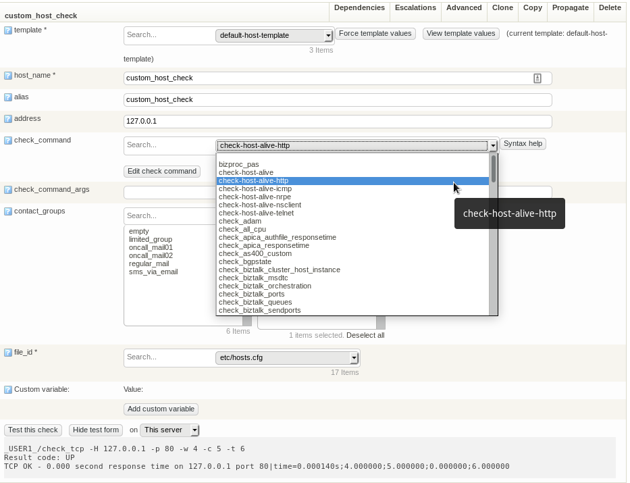This screenshot has height=483, width=630.
Task: Run Test this check
Action: click(x=33, y=430)
